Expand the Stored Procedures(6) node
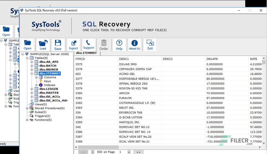This screenshot has height=154, width=267. 27,108
